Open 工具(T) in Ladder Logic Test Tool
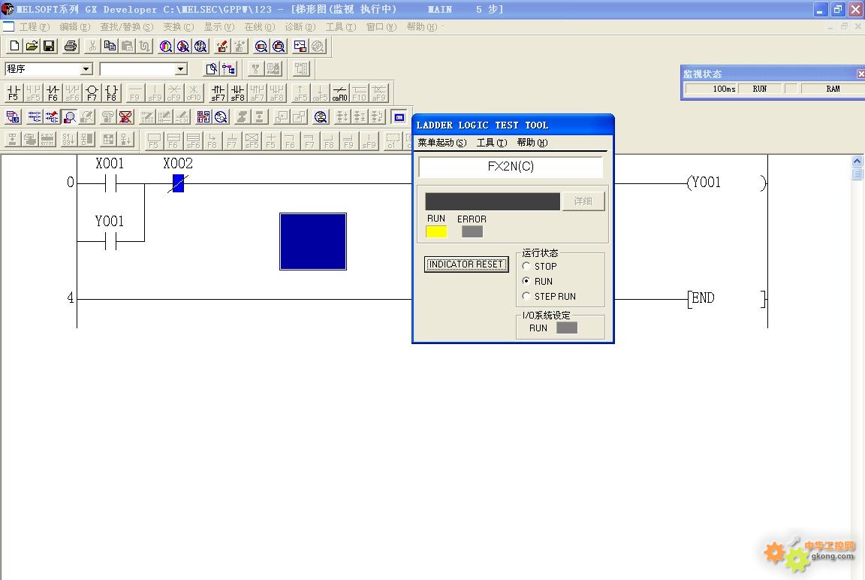 [x=492, y=143]
